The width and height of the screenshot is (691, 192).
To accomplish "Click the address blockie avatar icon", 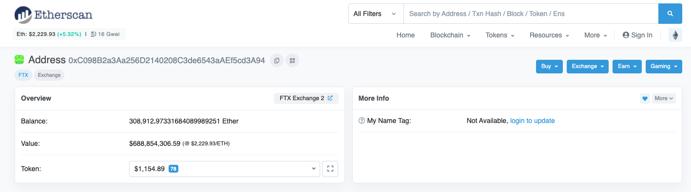I will (19, 60).
